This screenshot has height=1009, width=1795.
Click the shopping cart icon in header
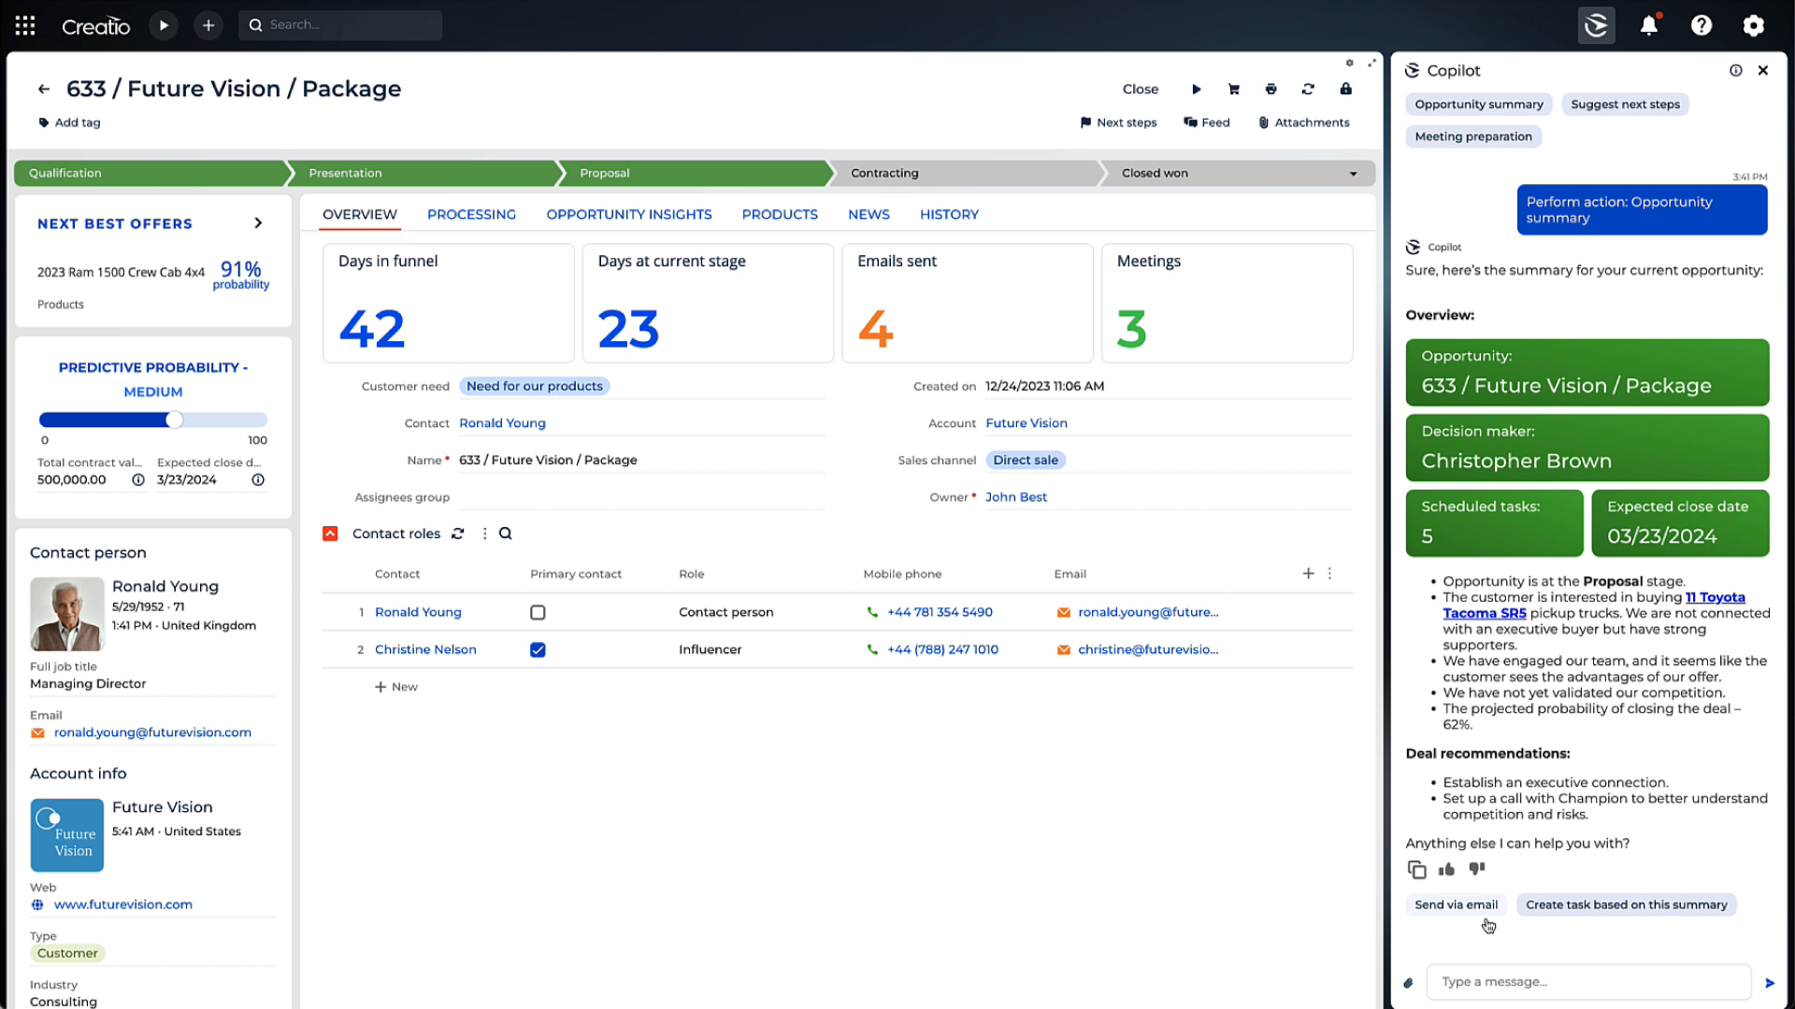(x=1233, y=89)
